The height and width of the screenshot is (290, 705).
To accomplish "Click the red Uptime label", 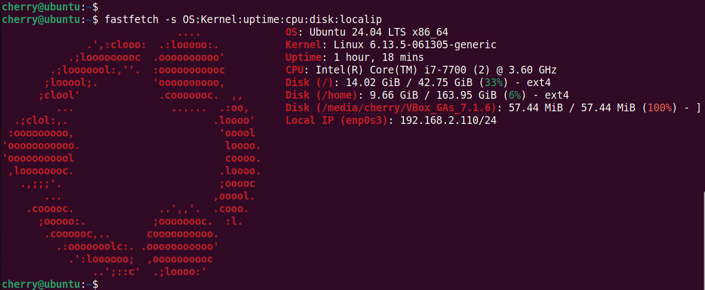I will pos(303,58).
